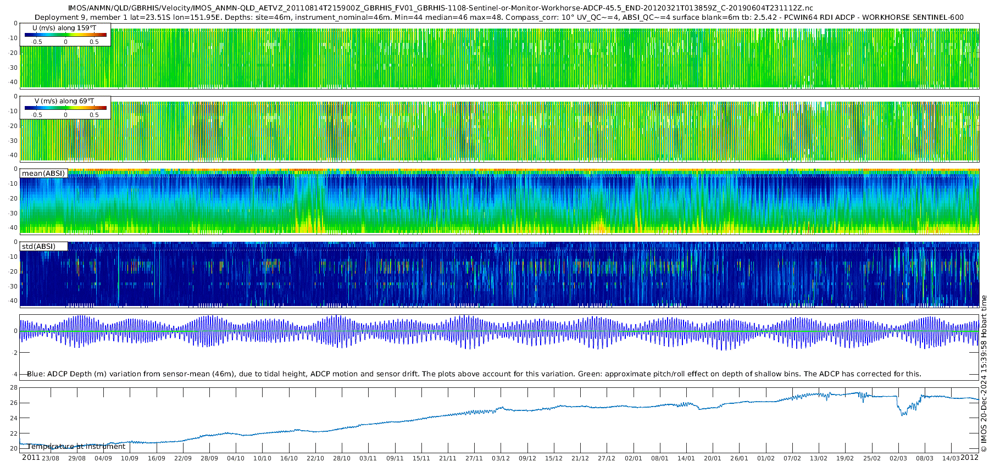Click the 28 temperature axis tick label
Viewport: 989px width, 467px height.
pos(14,388)
